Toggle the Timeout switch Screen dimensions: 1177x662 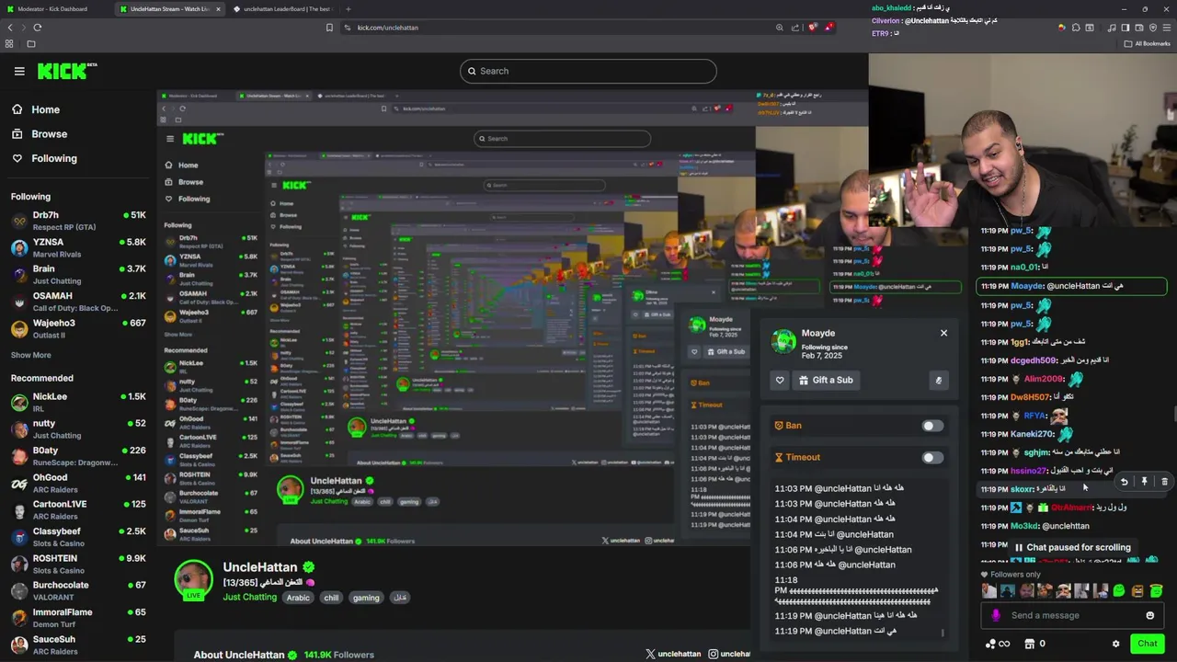932,457
